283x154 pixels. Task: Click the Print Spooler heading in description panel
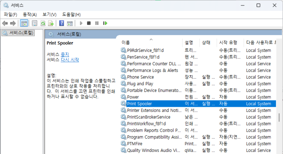[x=60, y=43]
